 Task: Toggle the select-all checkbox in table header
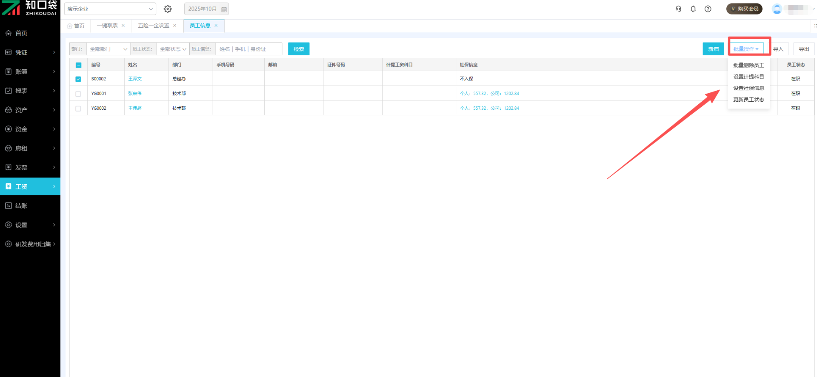coord(78,65)
